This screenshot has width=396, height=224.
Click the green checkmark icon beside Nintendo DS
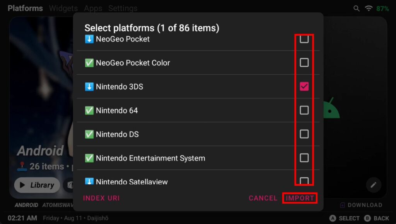(x=89, y=134)
